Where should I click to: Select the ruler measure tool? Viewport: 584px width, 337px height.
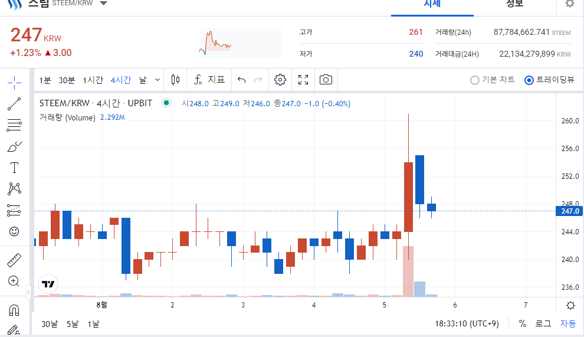pyautogui.click(x=14, y=260)
